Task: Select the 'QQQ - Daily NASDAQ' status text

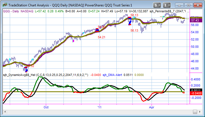Action: [18, 11]
